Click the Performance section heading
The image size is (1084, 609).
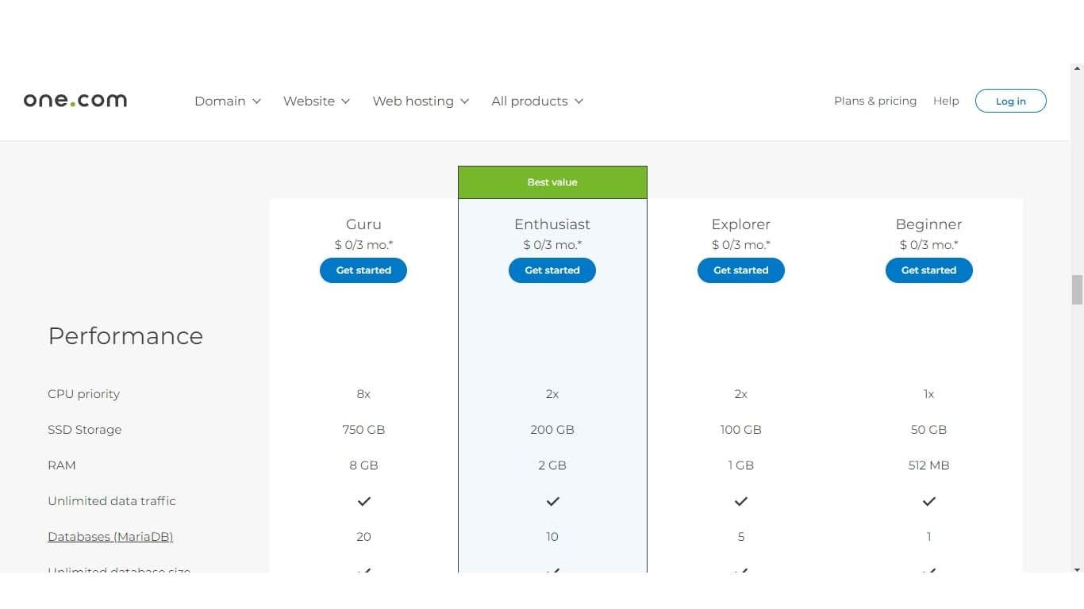125,336
